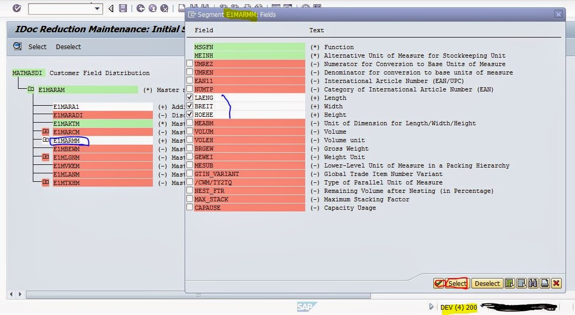Select the E1MLANM segment row
The image size is (575, 315).
(103, 174)
